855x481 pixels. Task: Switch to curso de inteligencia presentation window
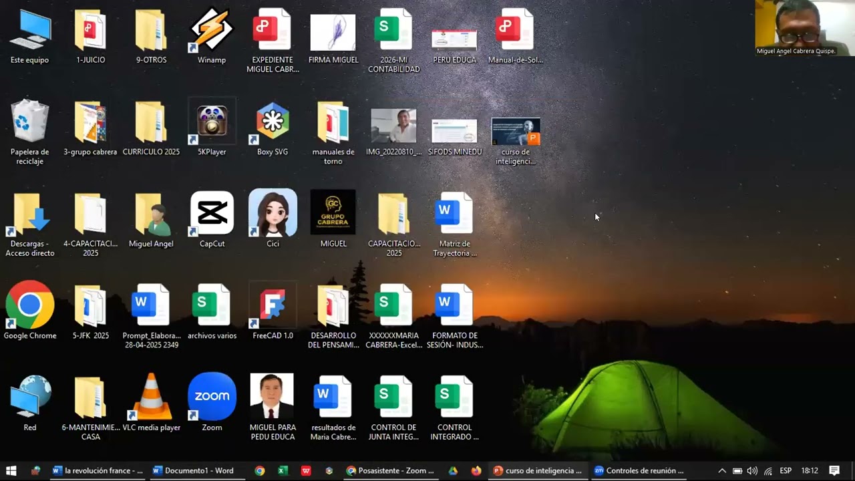point(538,470)
